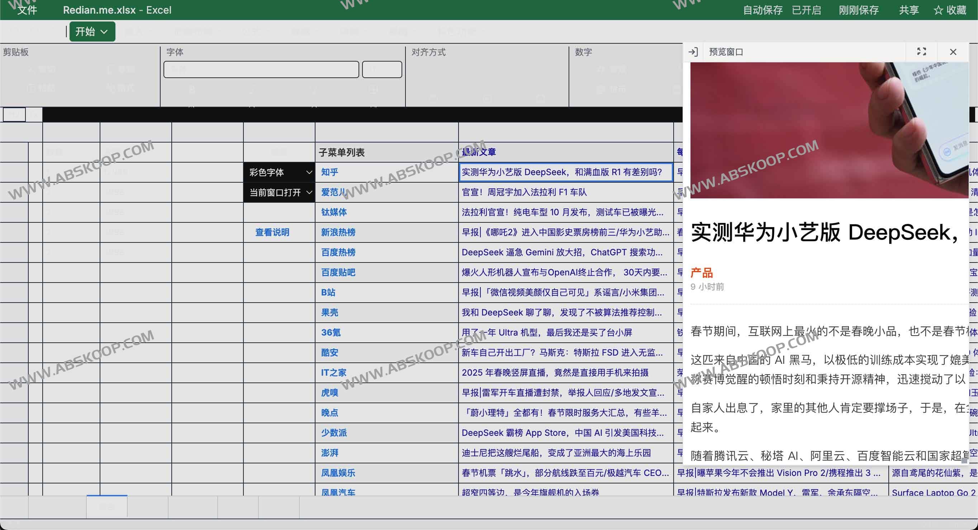This screenshot has width=978, height=530.
Task: Open the 文件 menu
Action: (27, 10)
